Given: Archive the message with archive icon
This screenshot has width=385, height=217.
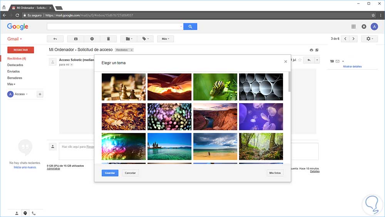Looking at the screenshot, I should [x=75, y=39].
